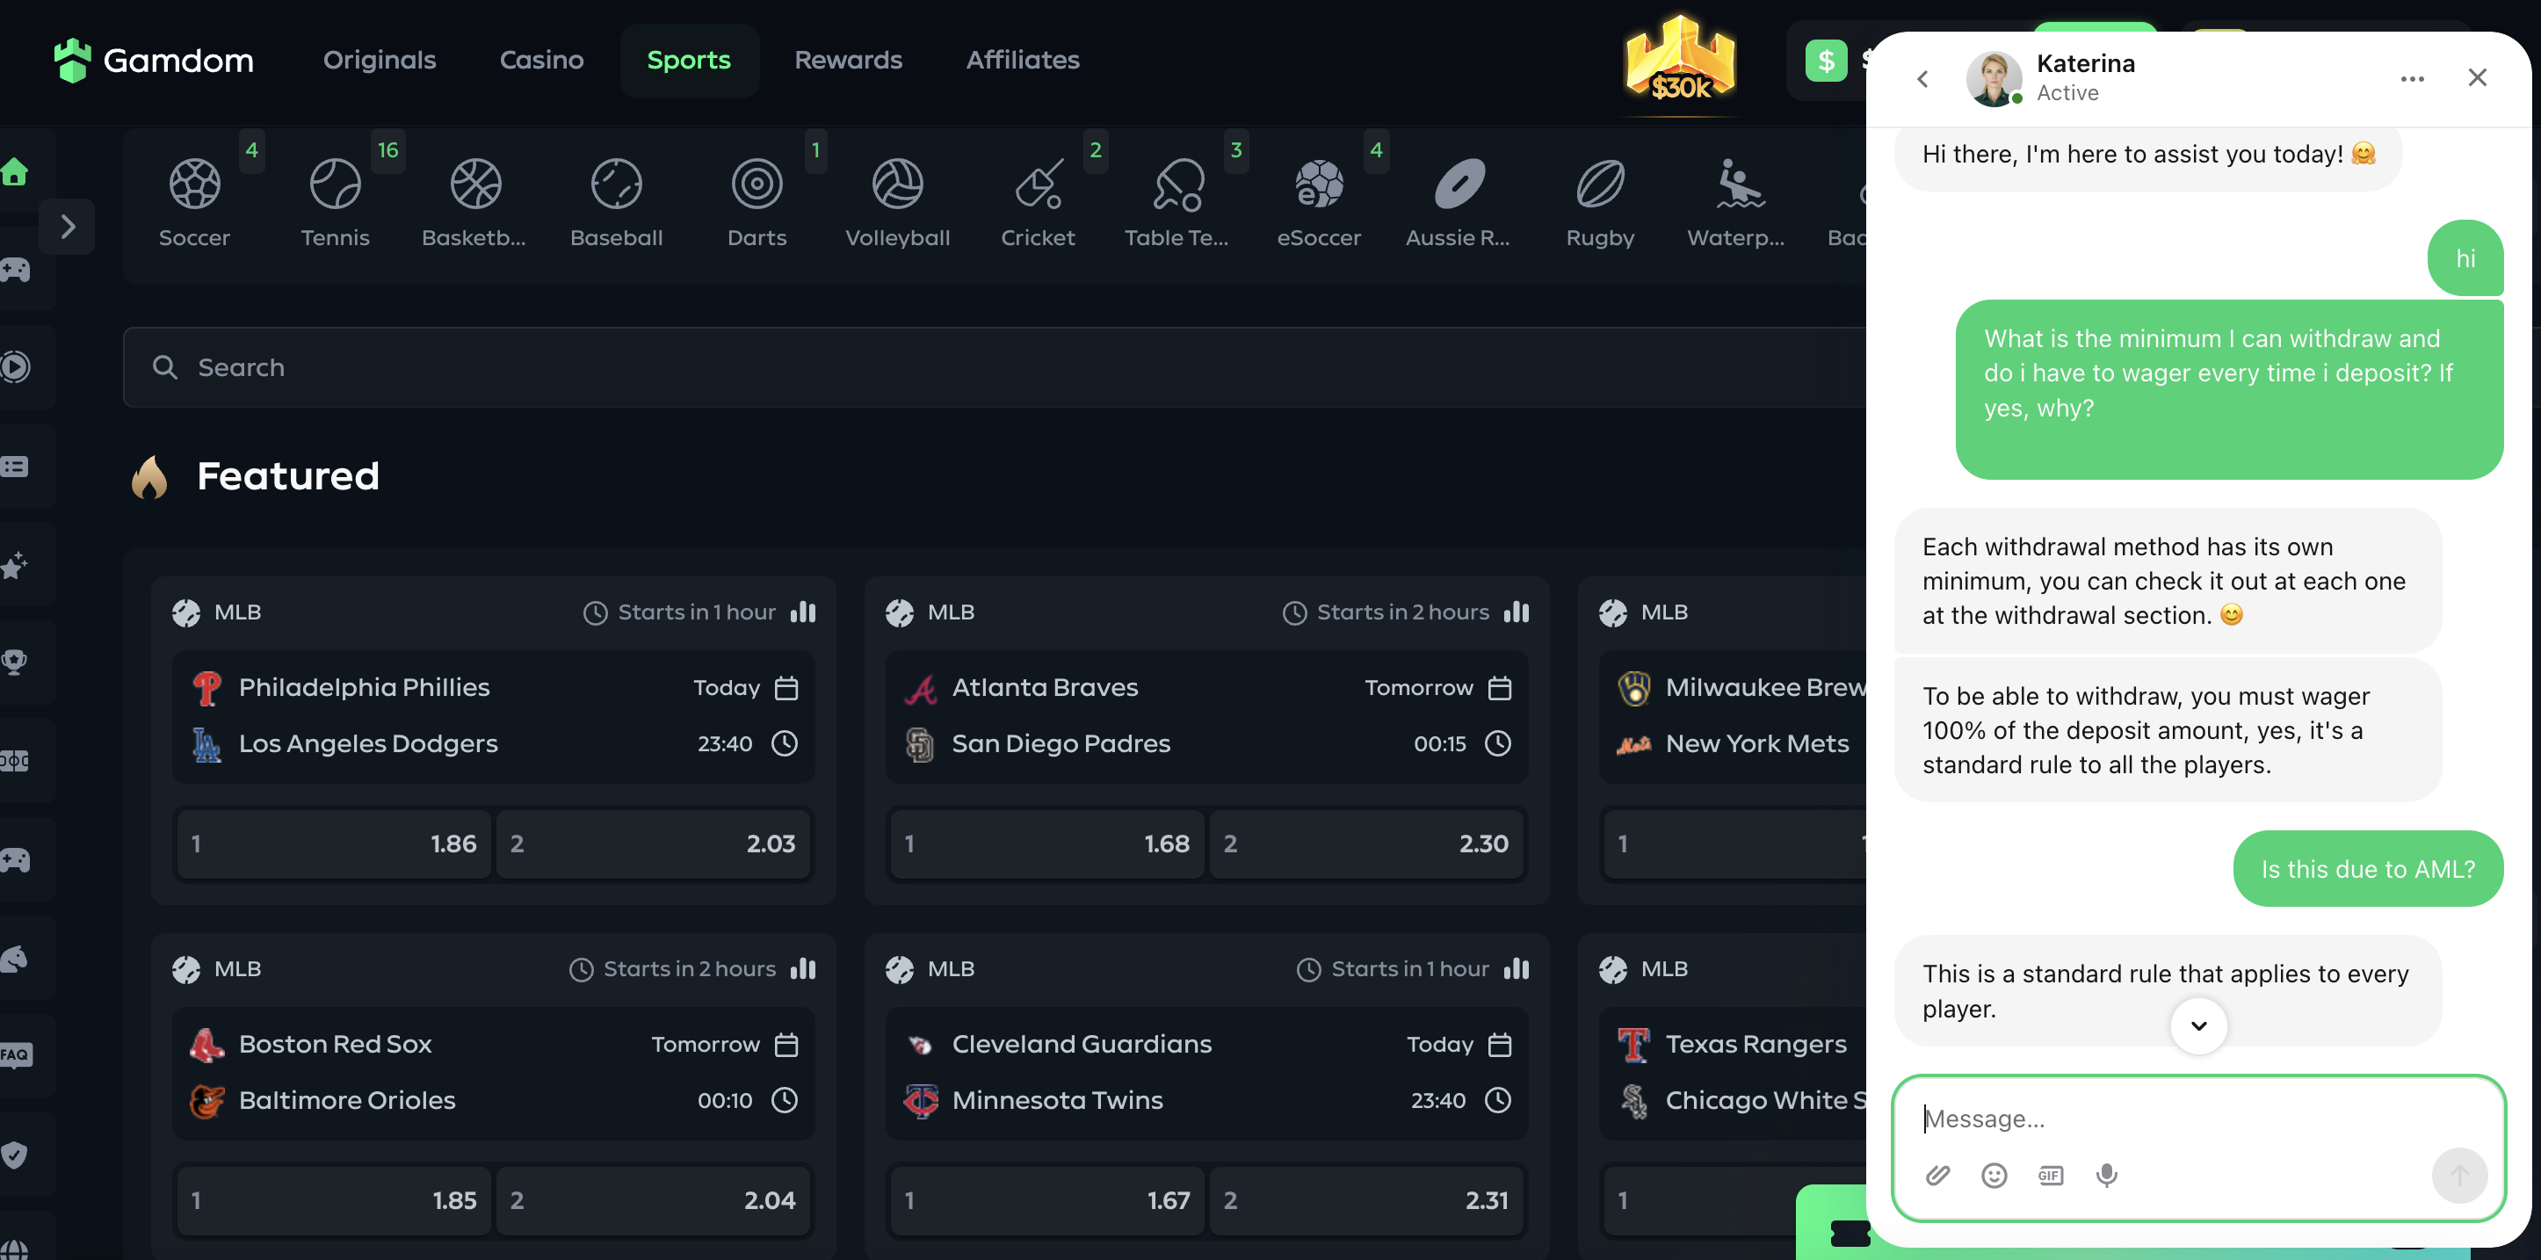The image size is (2541, 1260).
Task: Open the Rugby sport category
Action: 1600,204
